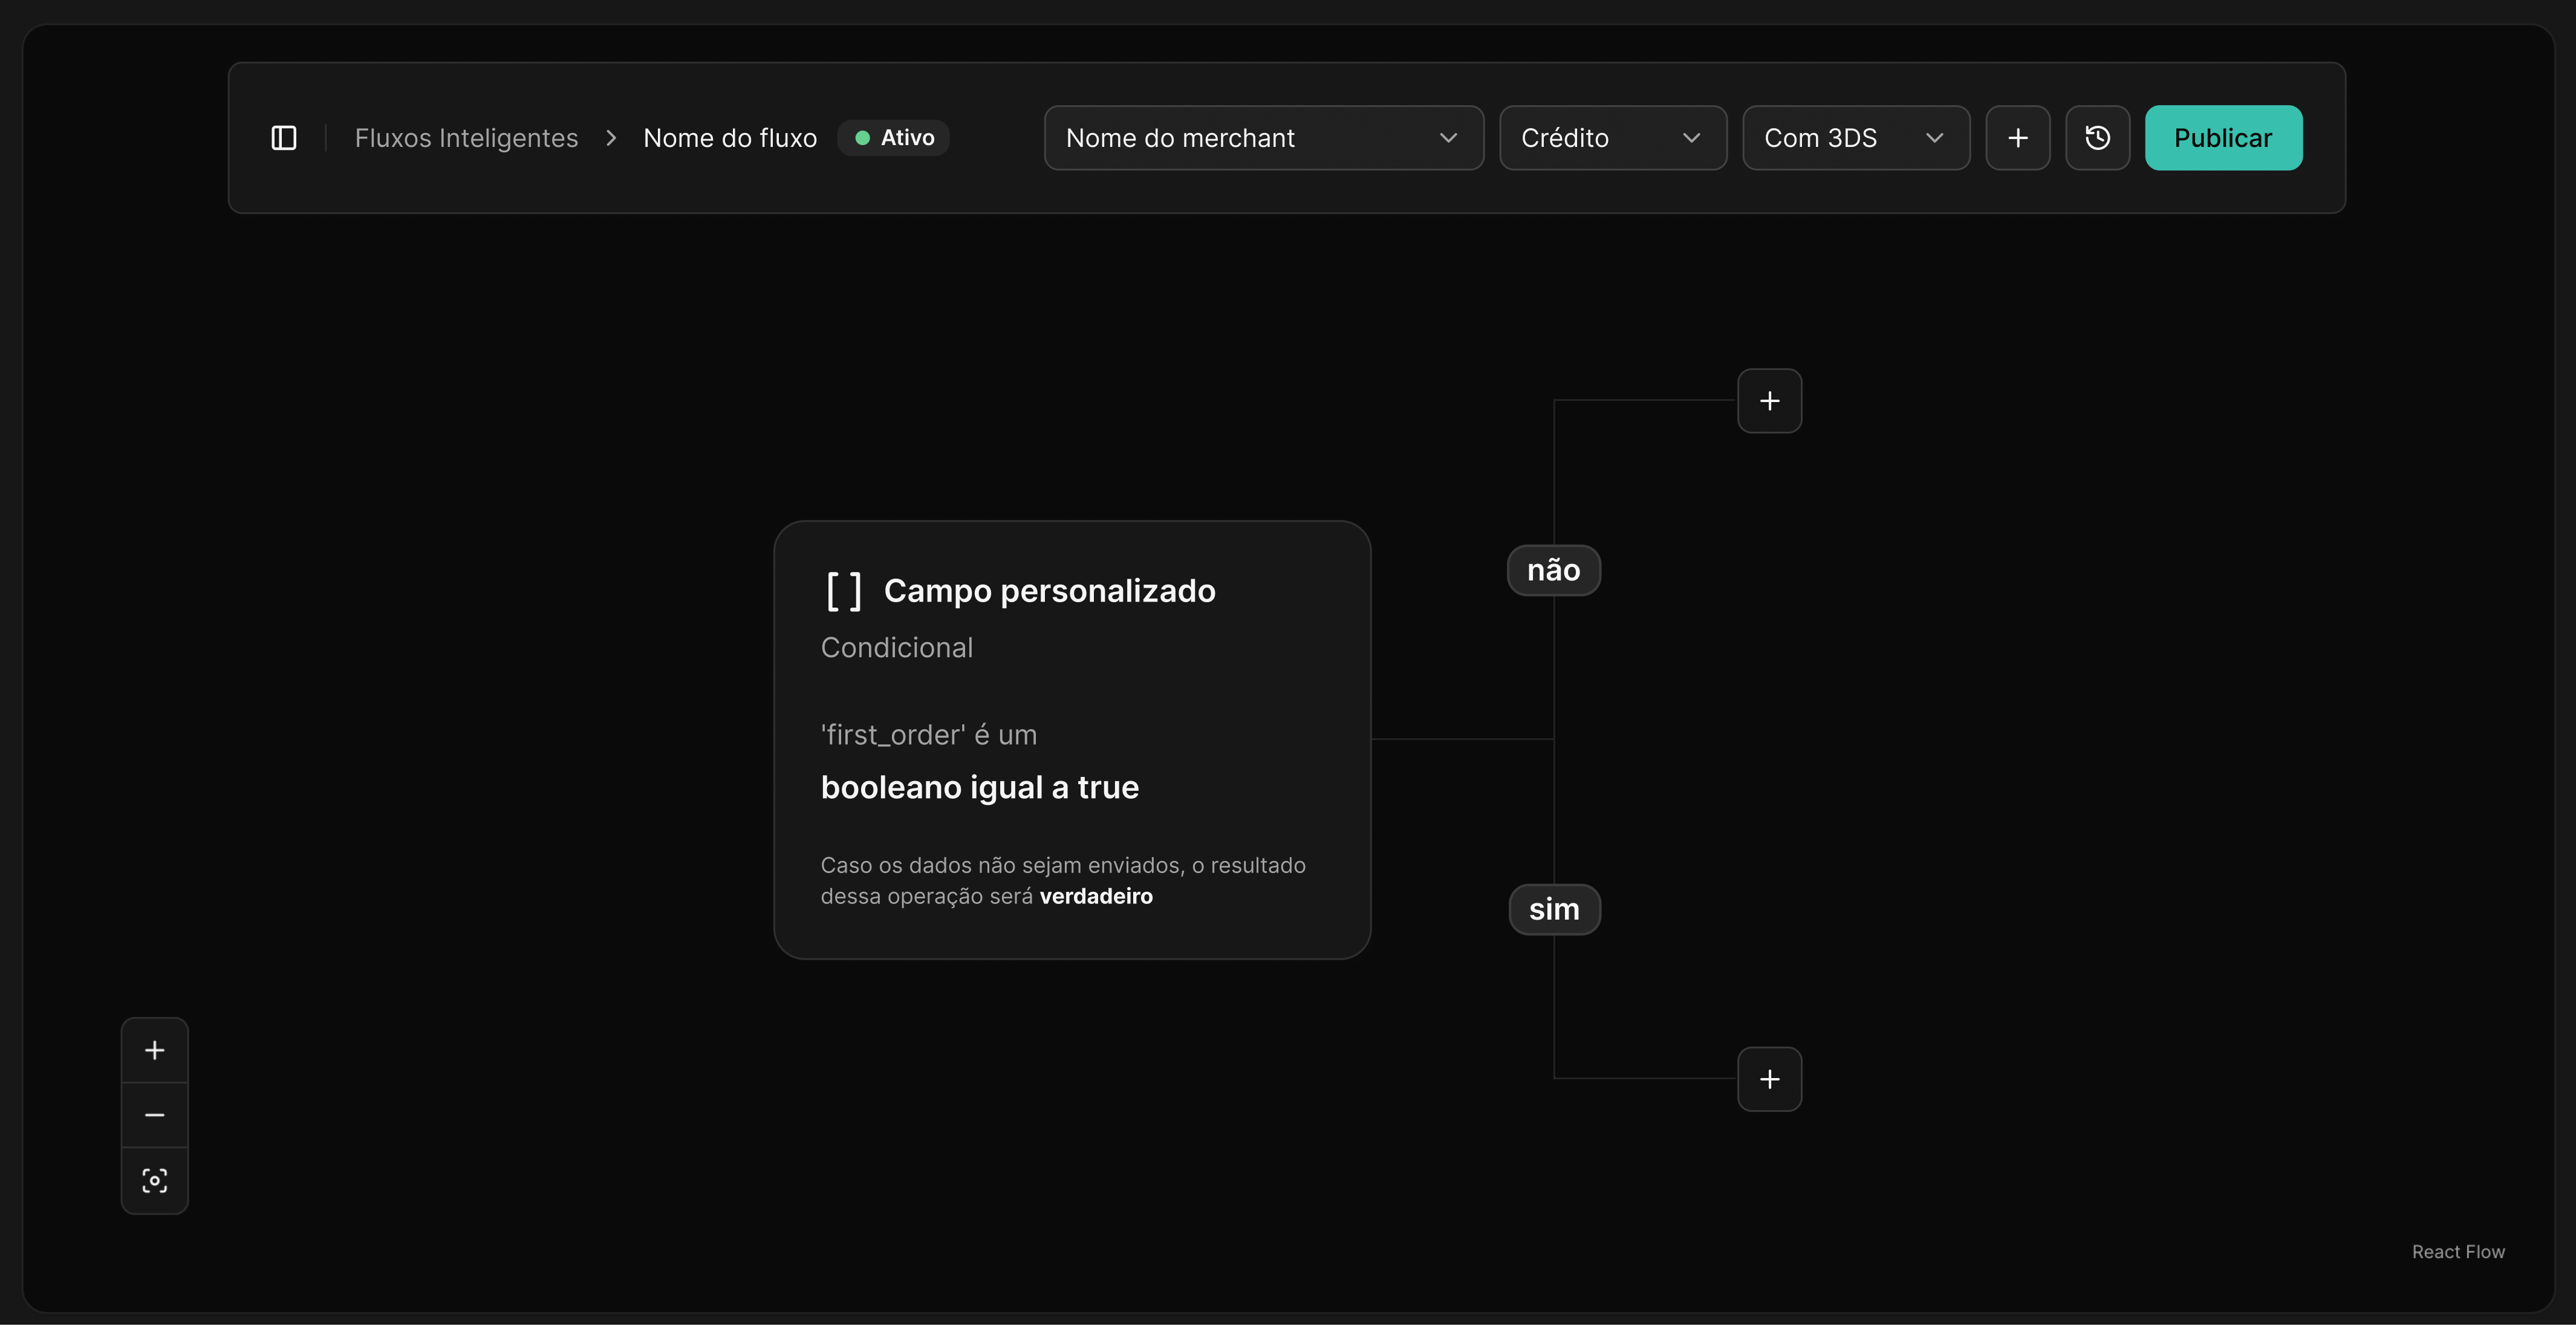Image resolution: width=2576 pixels, height=1335 pixels.
Task: Select the 'não' edge label
Action: (1554, 571)
